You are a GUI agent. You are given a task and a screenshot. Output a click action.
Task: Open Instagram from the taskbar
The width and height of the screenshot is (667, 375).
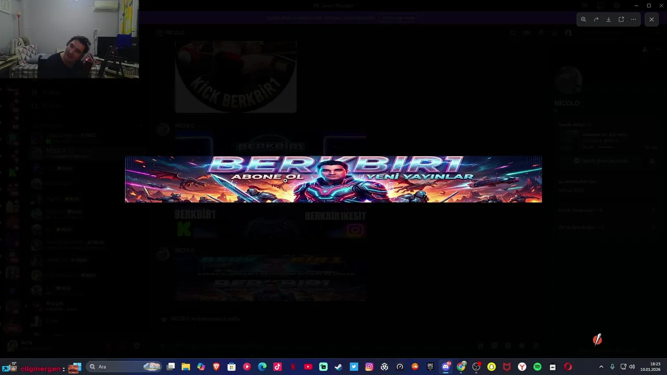(369, 367)
